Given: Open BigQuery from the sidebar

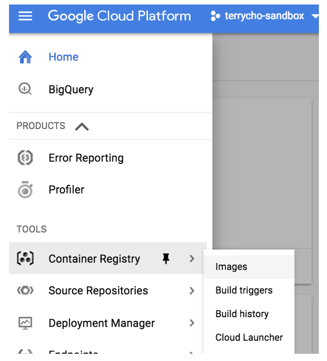Looking at the screenshot, I should [x=71, y=89].
